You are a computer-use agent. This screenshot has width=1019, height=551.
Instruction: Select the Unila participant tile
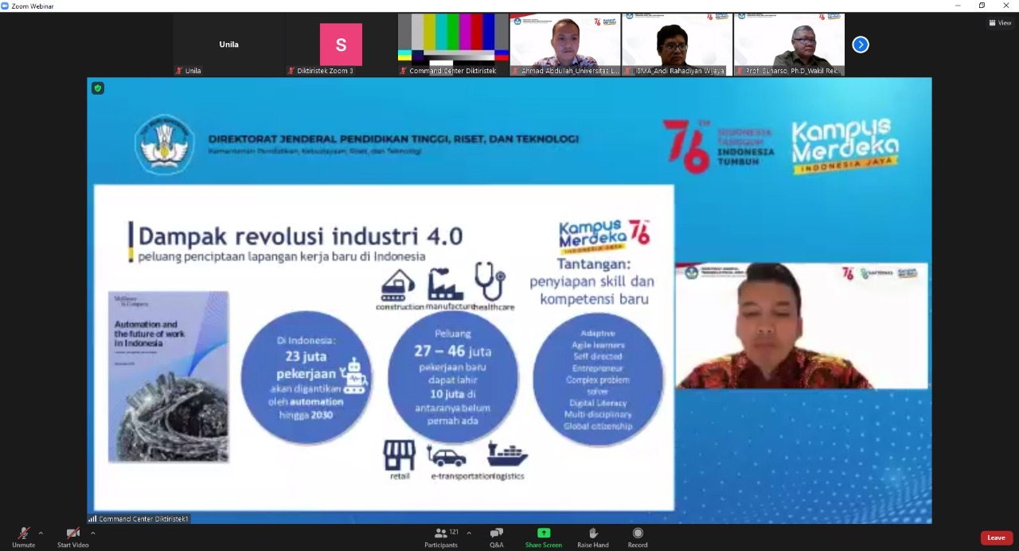(228, 45)
